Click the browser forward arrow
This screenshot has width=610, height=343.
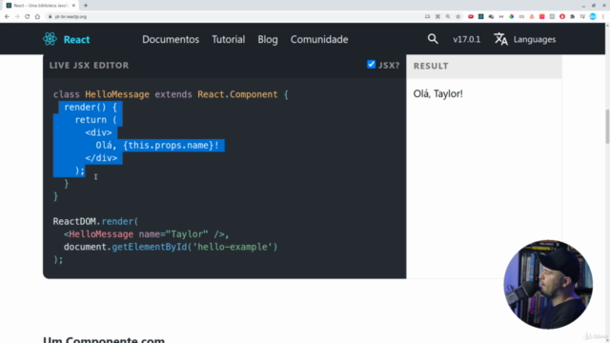[17, 16]
